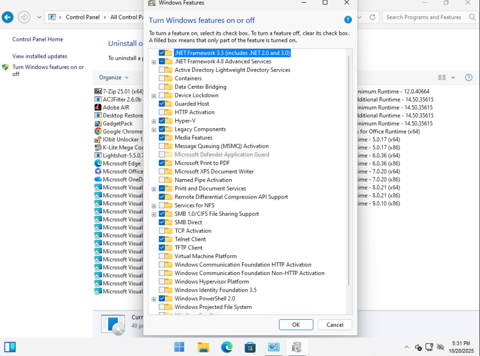Viewport: 480px width, 356px height.
Task: Click the Google Chrome icon in programs list
Action: 98,131
